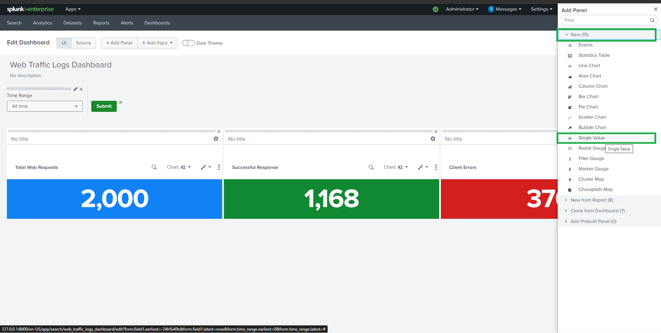
Task: Add a Marker Gauge panel
Action: click(x=593, y=169)
